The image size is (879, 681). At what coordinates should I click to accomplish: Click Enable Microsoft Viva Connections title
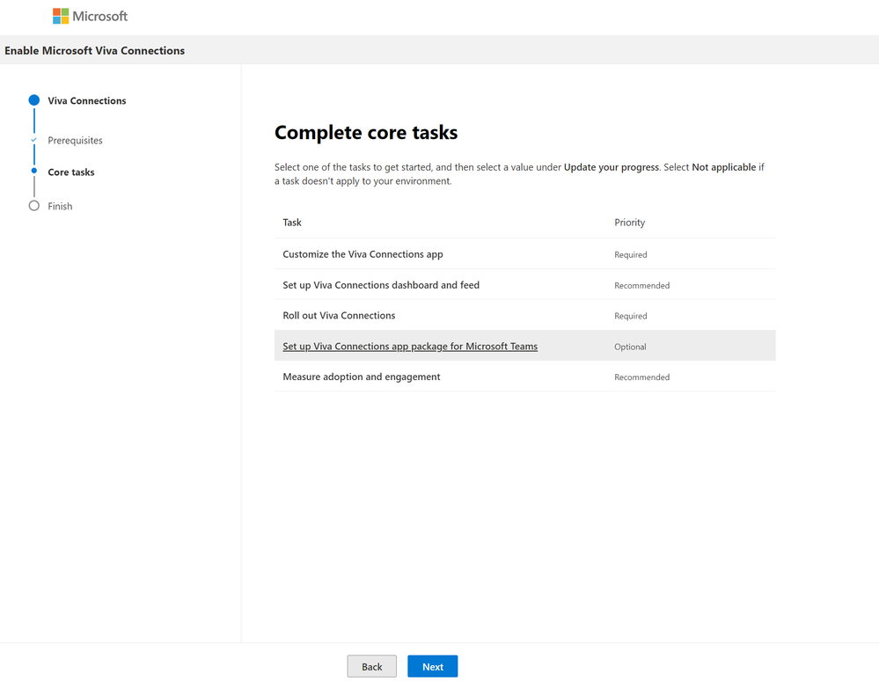point(95,50)
